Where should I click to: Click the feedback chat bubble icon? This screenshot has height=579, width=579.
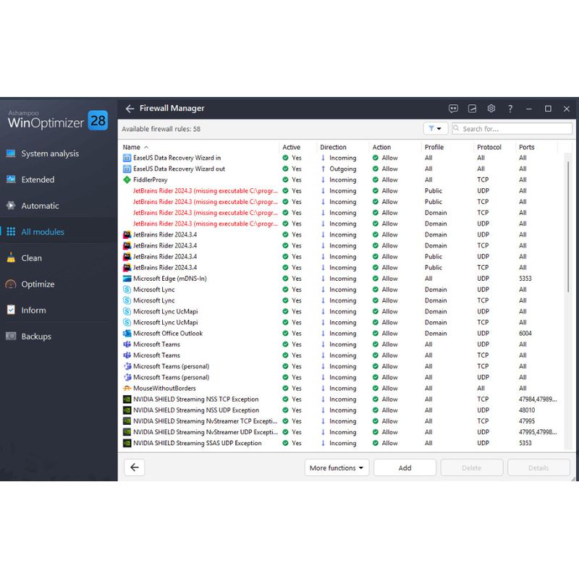(x=453, y=109)
